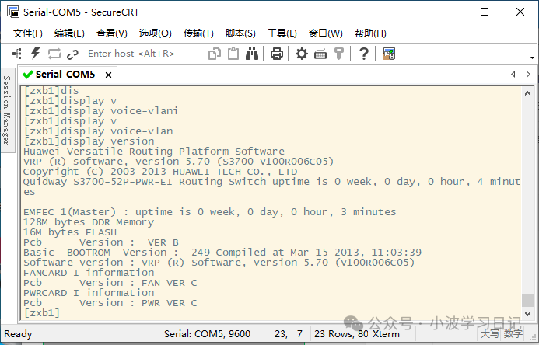Open the 脚本(S) menu
539x345 pixels.
[x=240, y=33]
